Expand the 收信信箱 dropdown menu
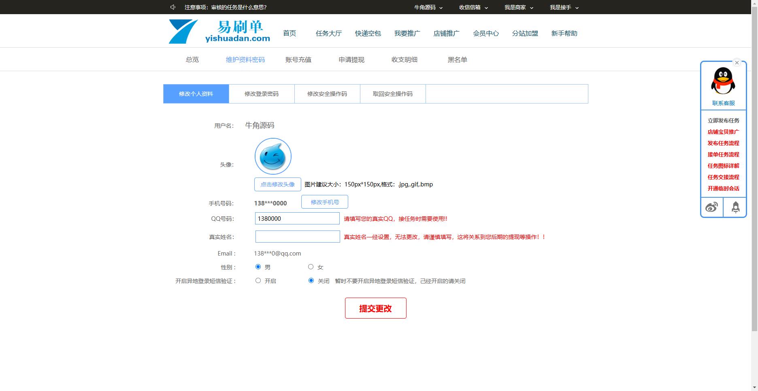The image size is (758, 391). point(473,7)
